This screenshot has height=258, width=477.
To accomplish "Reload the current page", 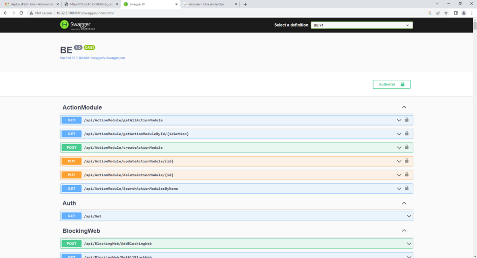I will click(x=21, y=13).
